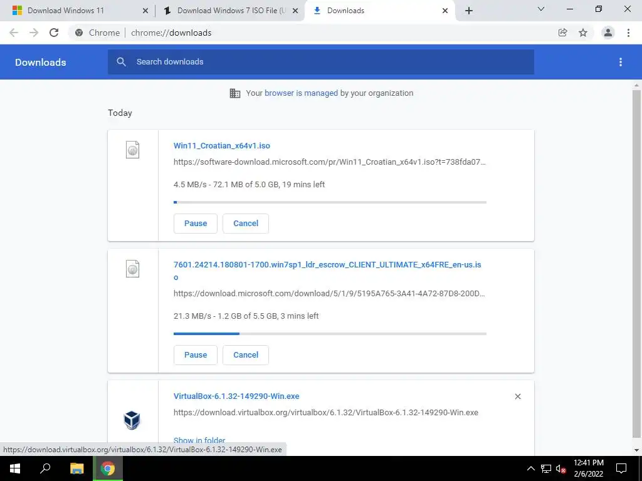Open the Win11_Croatian_x64v1.iso link
Viewport: 642px width, 481px height.
221,145
